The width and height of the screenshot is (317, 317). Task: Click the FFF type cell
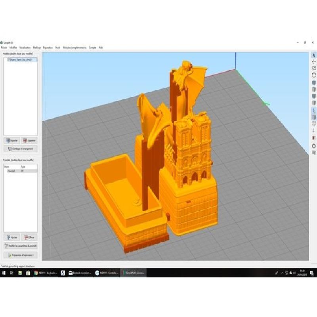[22, 171]
